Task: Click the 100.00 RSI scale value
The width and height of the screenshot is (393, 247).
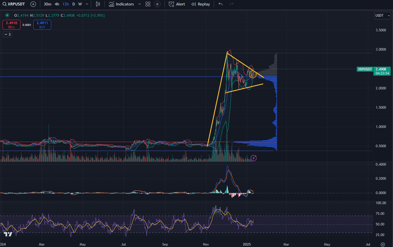Action: [x=381, y=203]
